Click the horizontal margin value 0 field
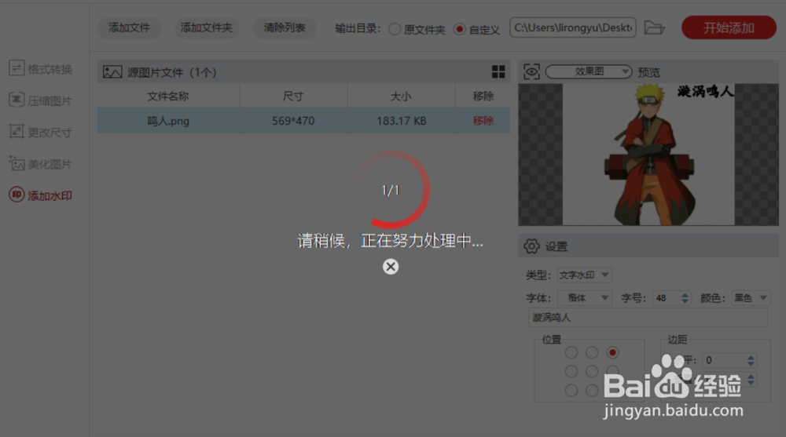The width and height of the screenshot is (786, 437). [725, 360]
